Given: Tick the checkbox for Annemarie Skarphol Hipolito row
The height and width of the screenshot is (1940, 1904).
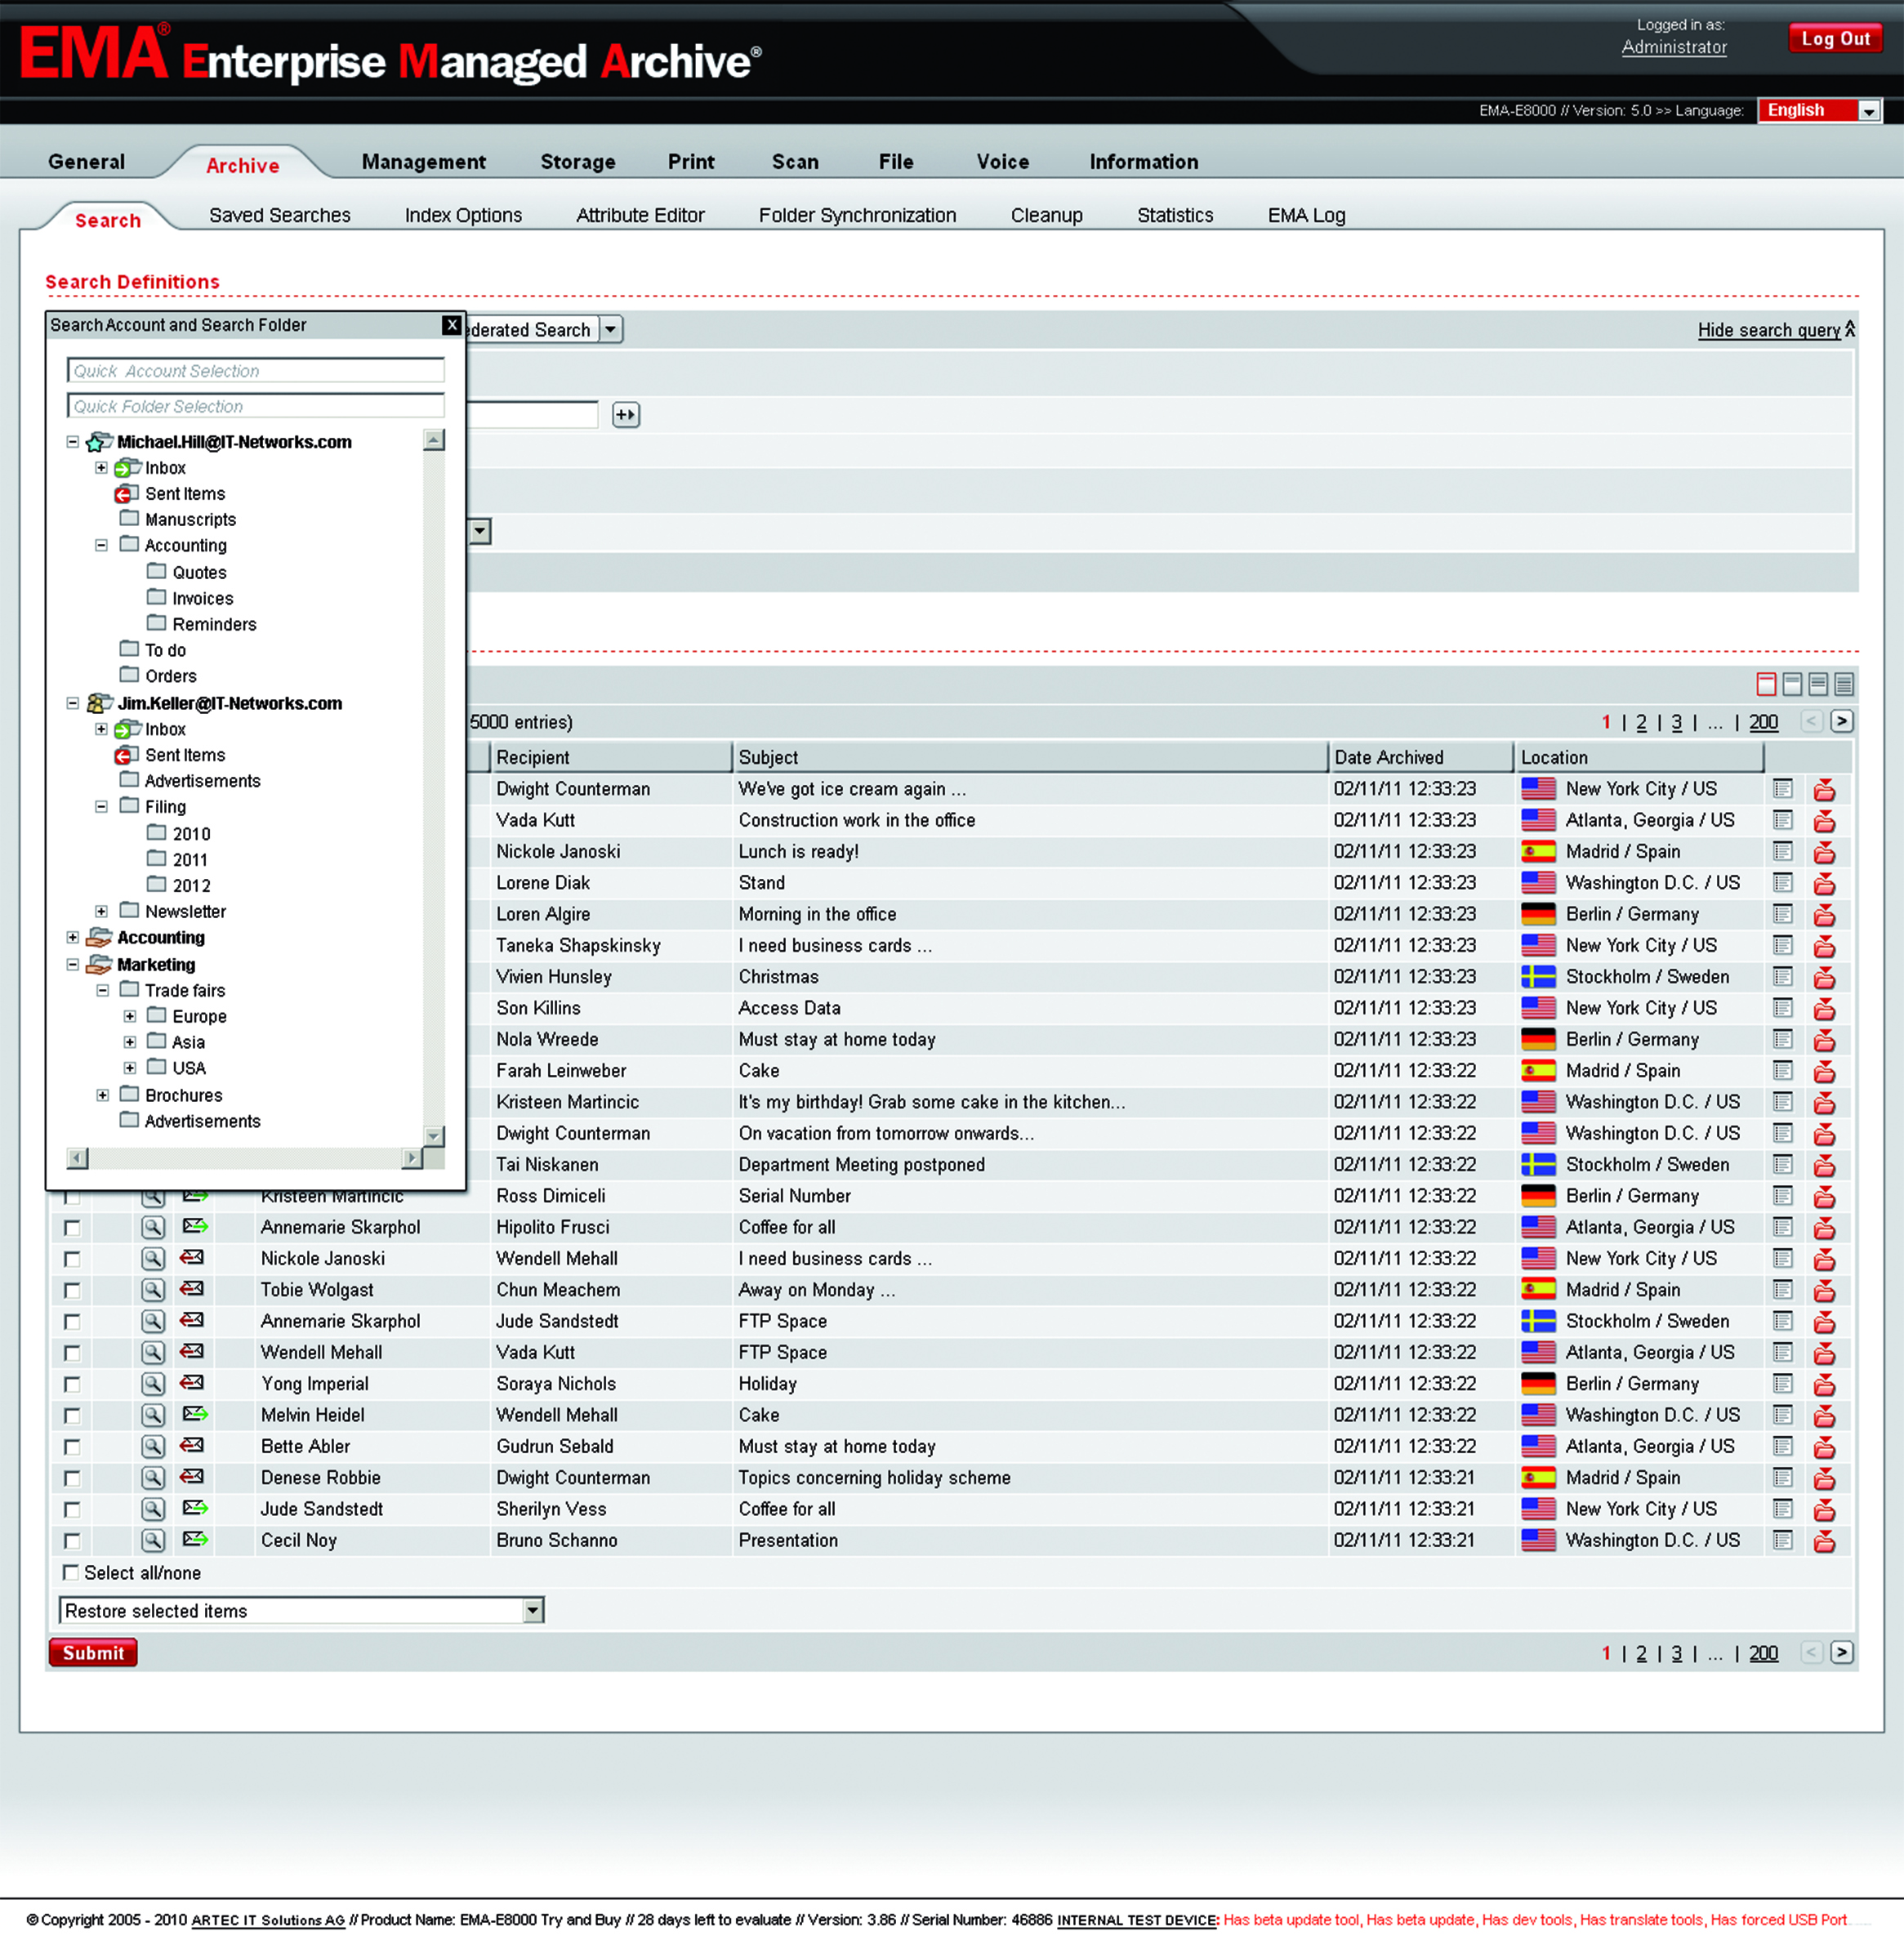Looking at the screenshot, I should click(72, 1227).
